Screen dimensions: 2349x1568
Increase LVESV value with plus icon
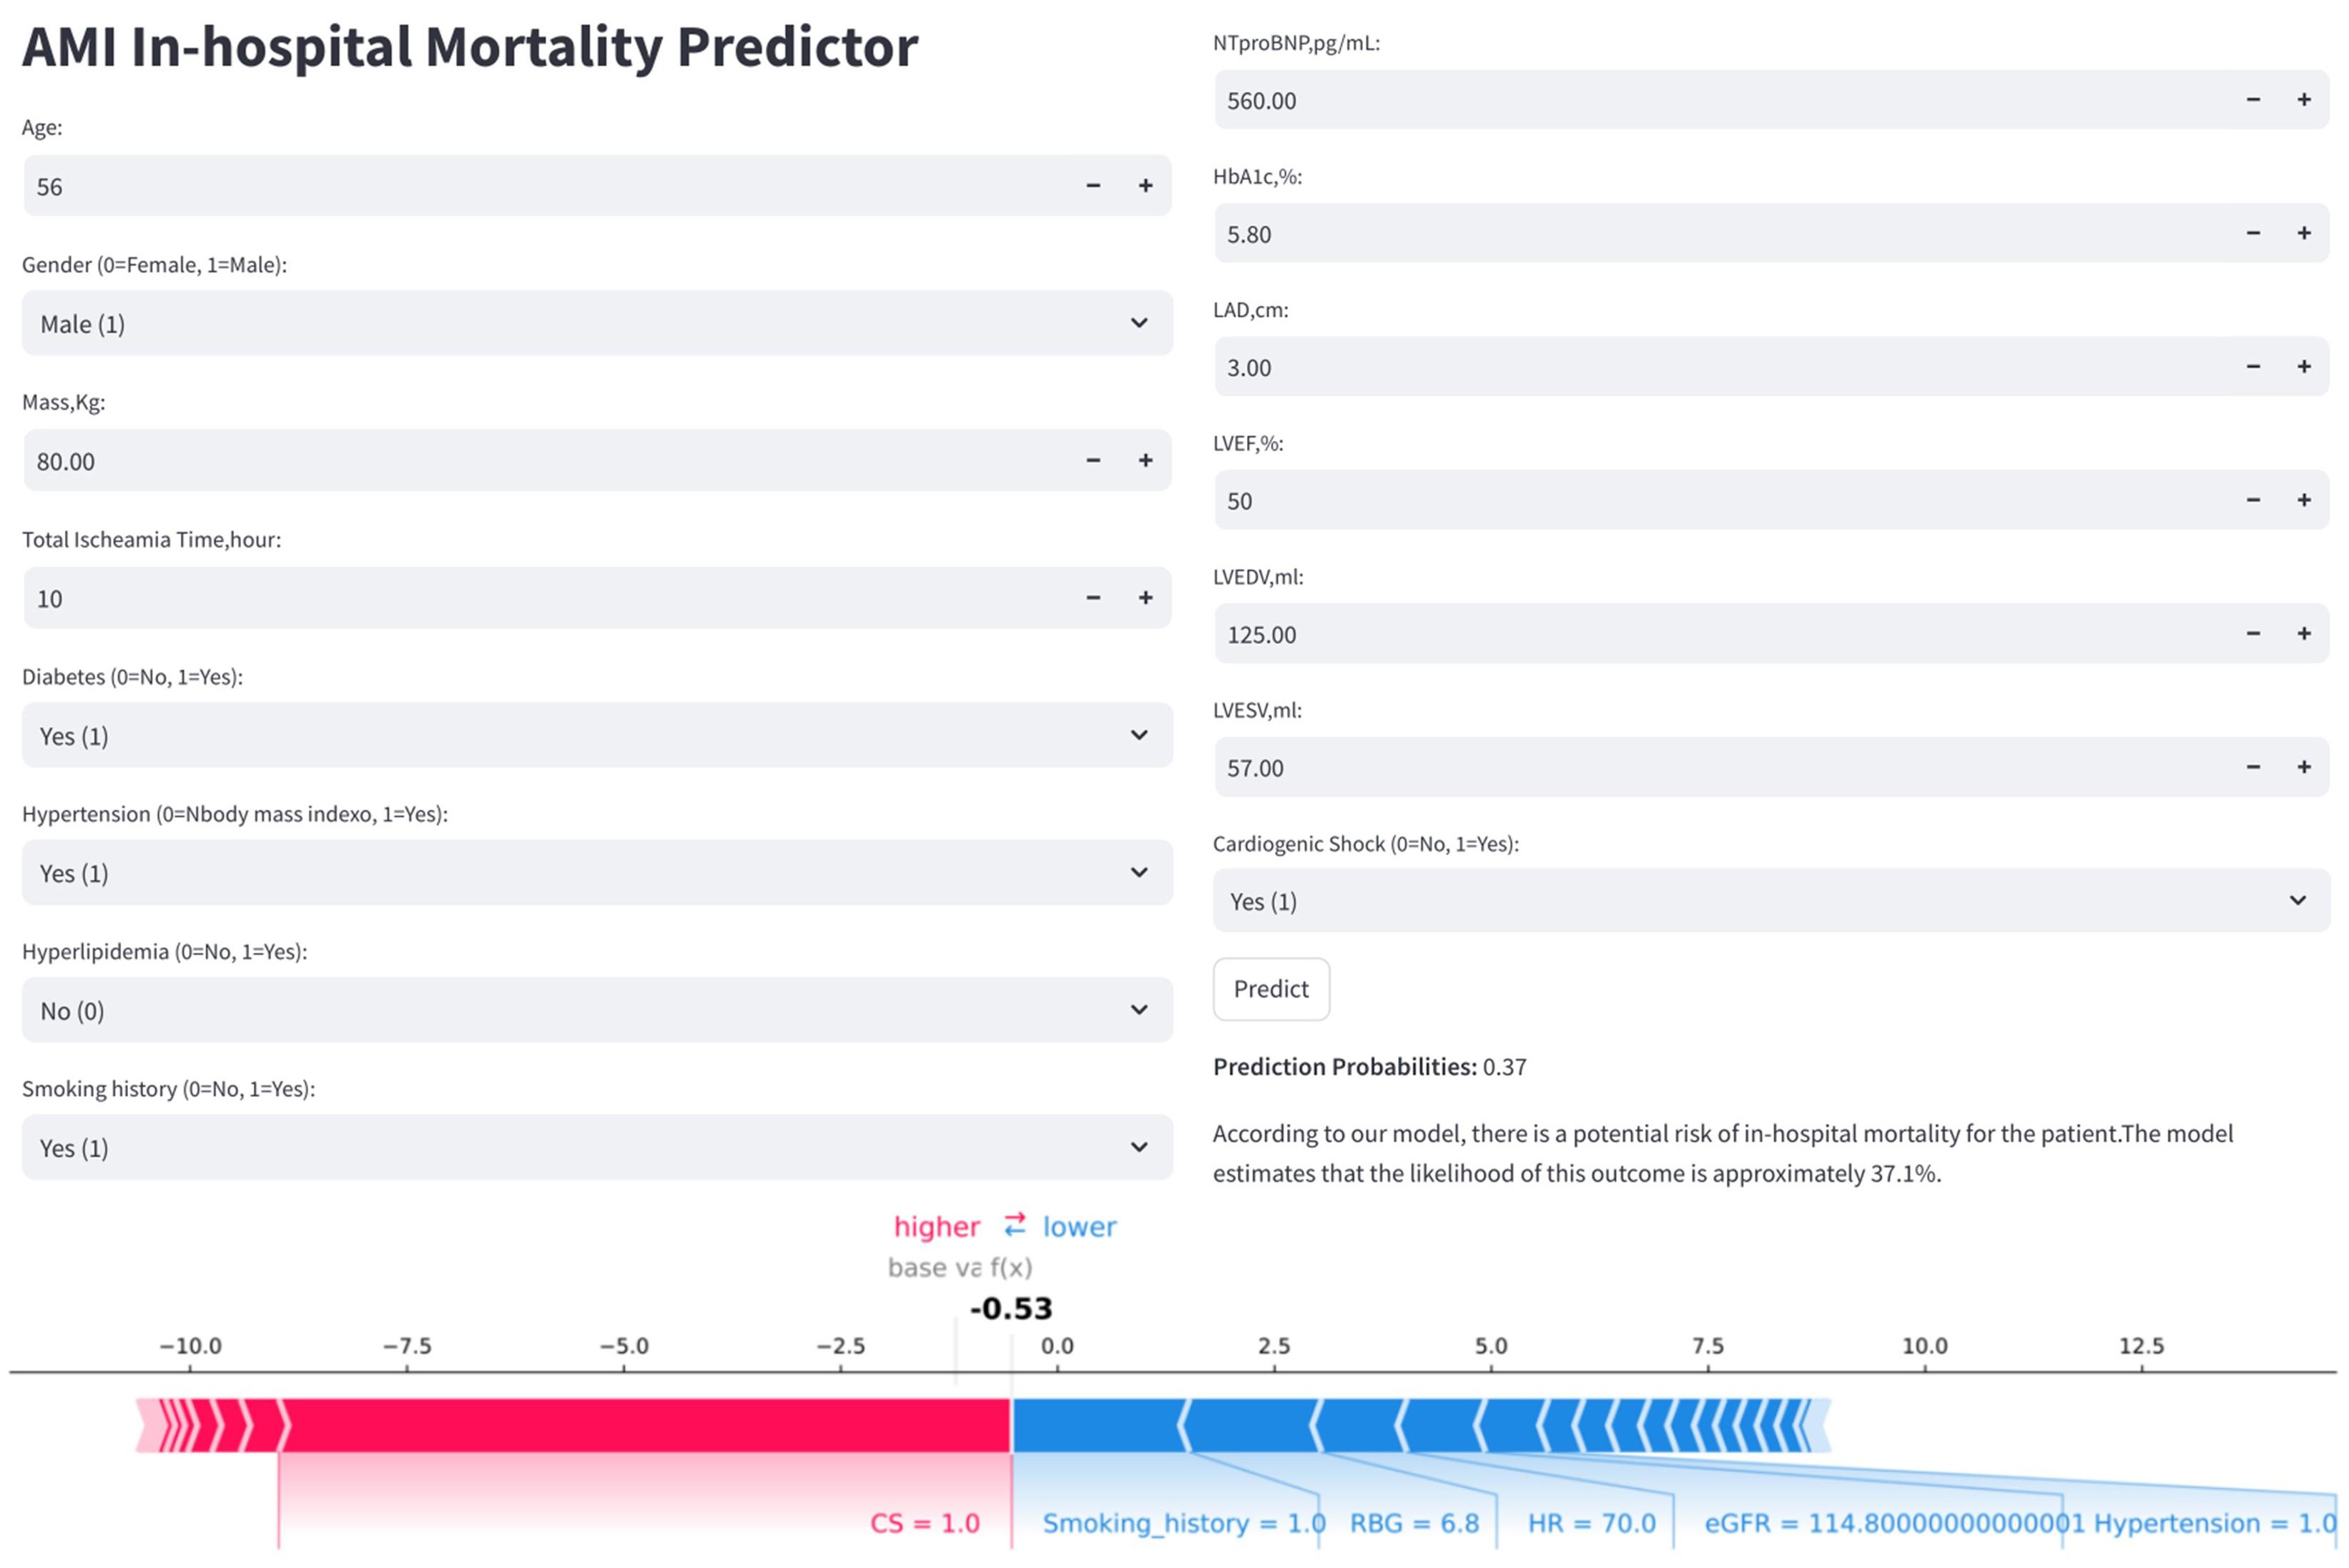coord(2303,767)
